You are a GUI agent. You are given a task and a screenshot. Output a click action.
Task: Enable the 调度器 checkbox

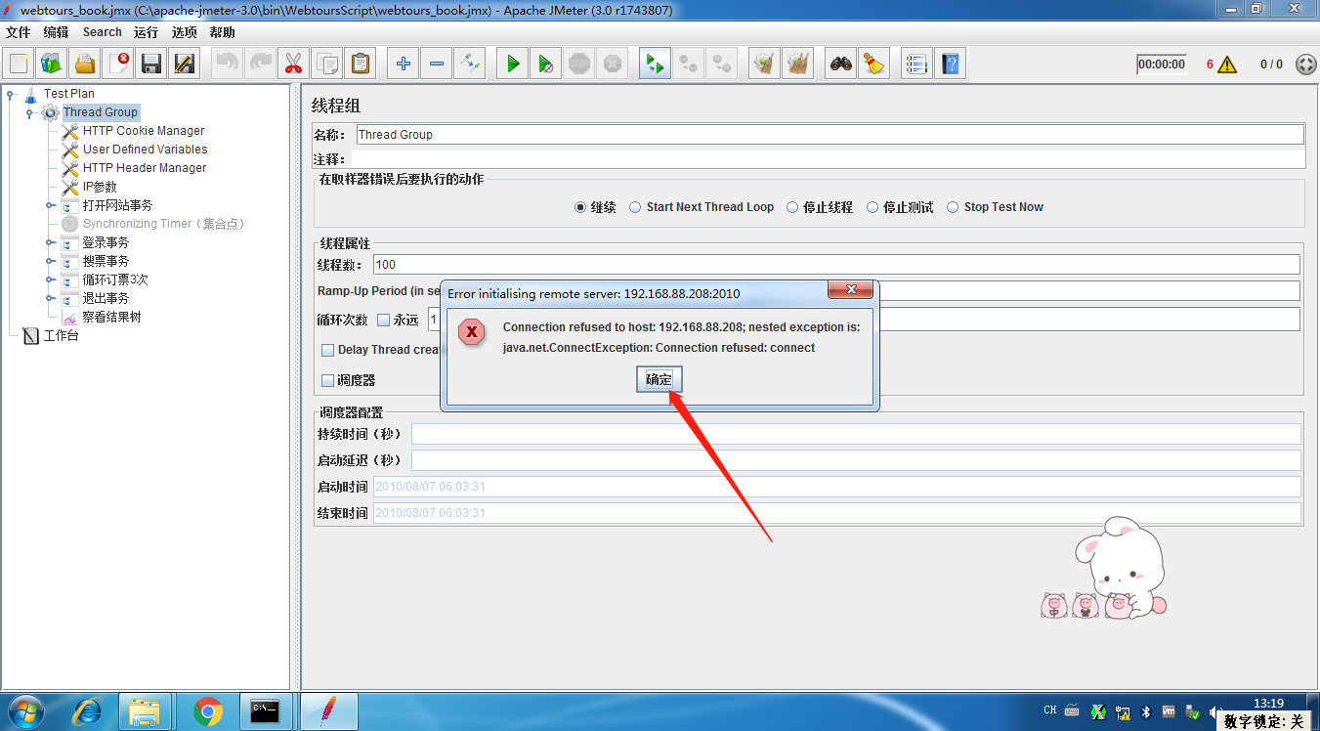pyautogui.click(x=327, y=380)
